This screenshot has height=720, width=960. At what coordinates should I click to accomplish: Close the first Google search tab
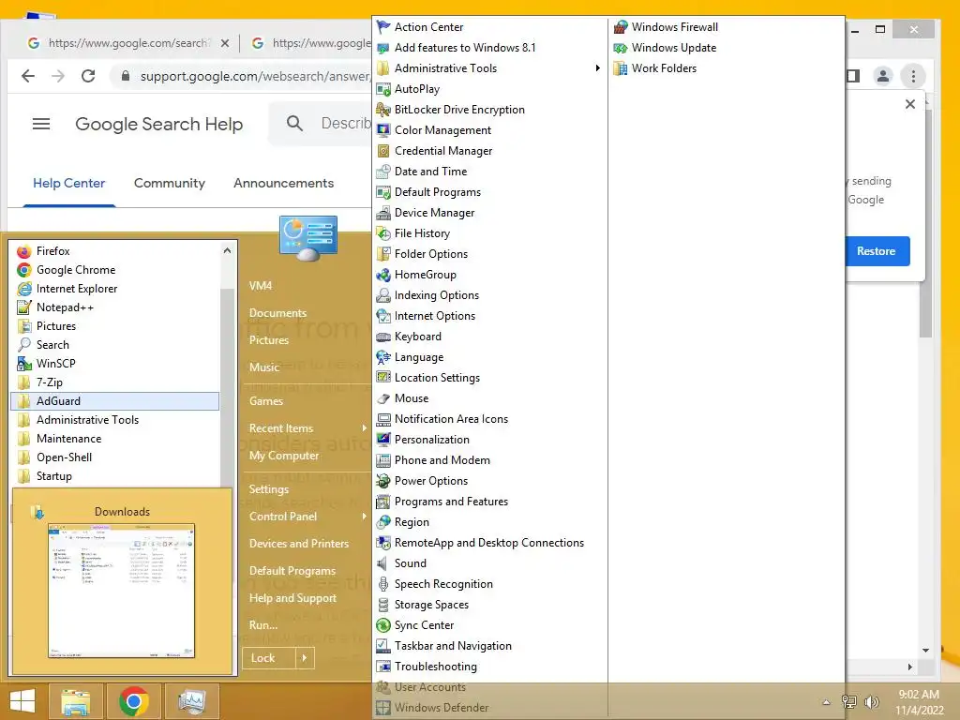point(225,43)
